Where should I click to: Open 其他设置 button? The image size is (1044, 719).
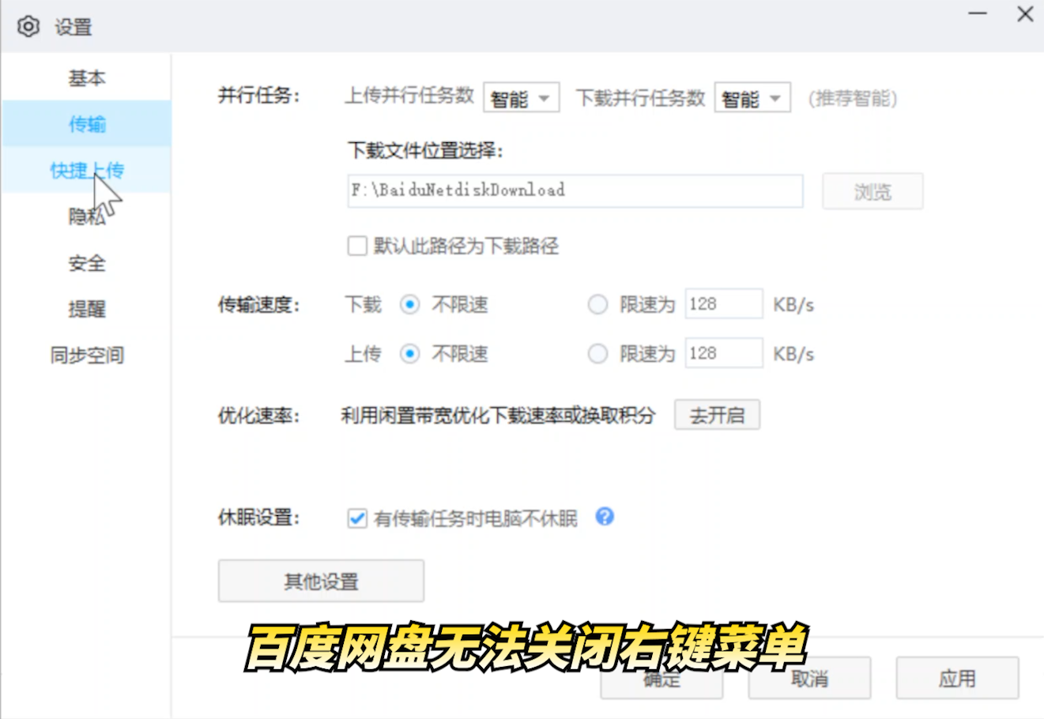321,582
